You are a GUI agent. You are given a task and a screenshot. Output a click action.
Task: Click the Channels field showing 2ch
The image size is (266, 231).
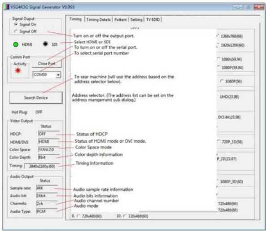coord(47,203)
